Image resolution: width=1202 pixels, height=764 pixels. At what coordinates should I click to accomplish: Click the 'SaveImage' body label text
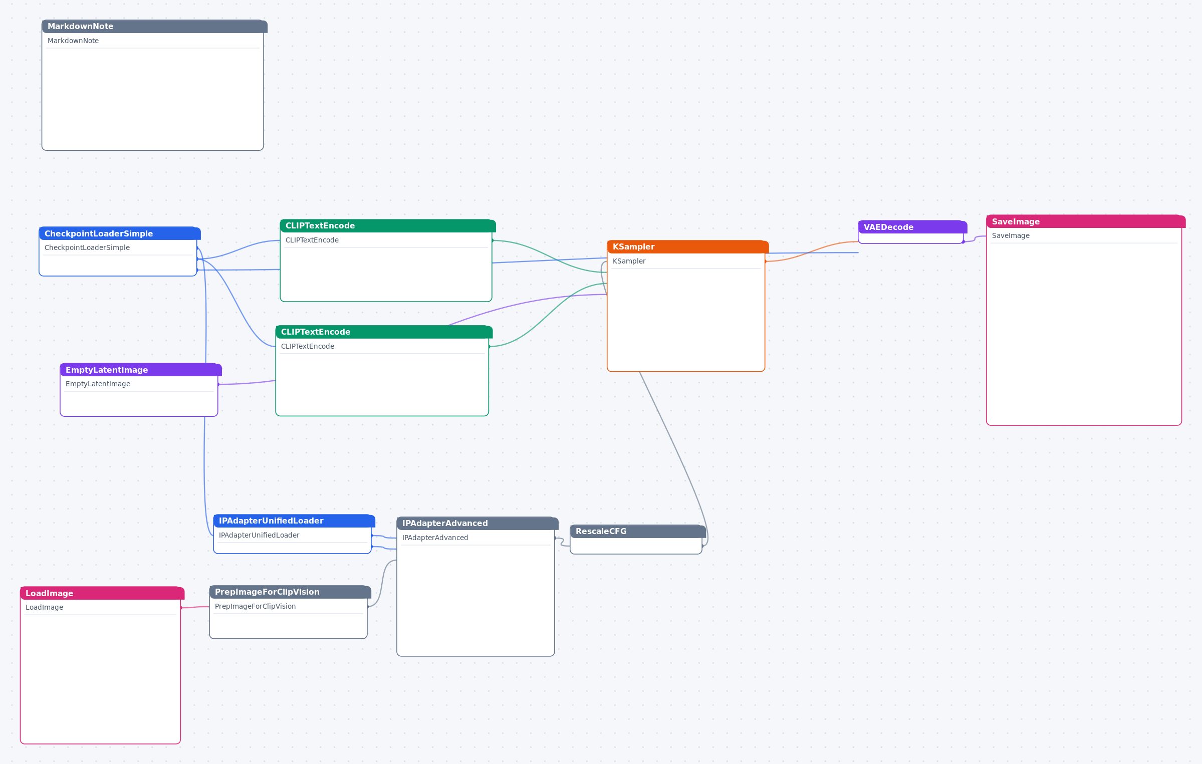pos(1011,236)
